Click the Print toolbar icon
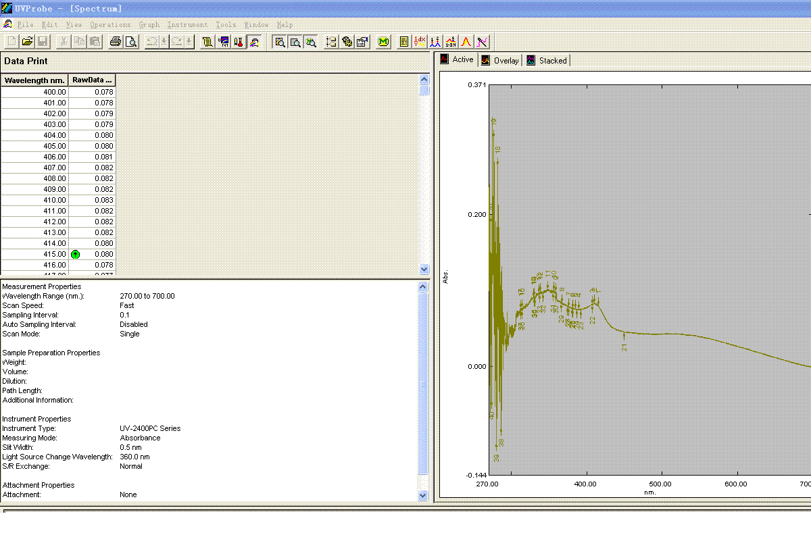Image resolution: width=811 pixels, height=560 pixels. pos(116,42)
